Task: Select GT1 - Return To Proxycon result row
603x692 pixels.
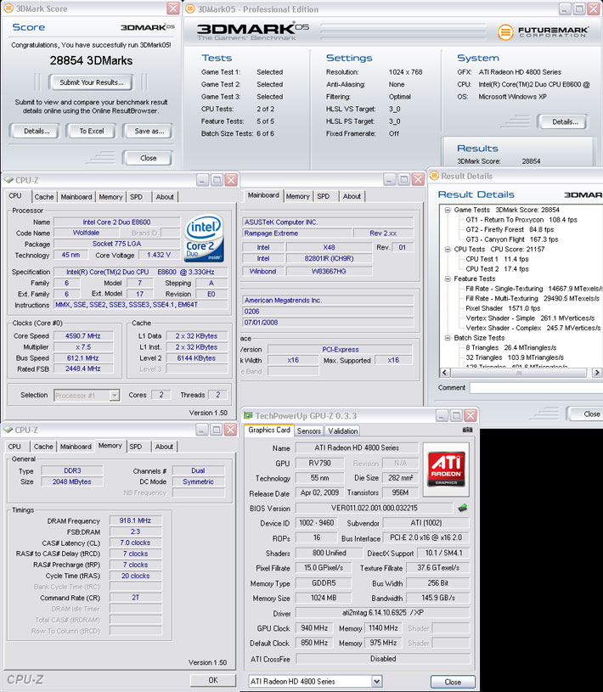Action: 521,219
